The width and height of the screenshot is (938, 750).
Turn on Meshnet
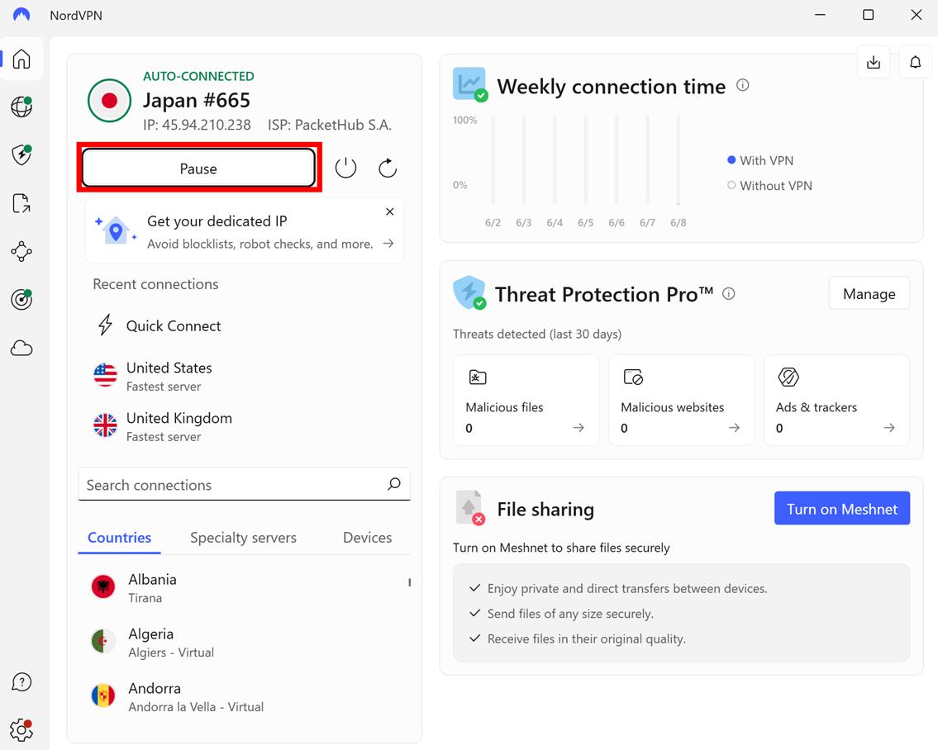coord(841,508)
